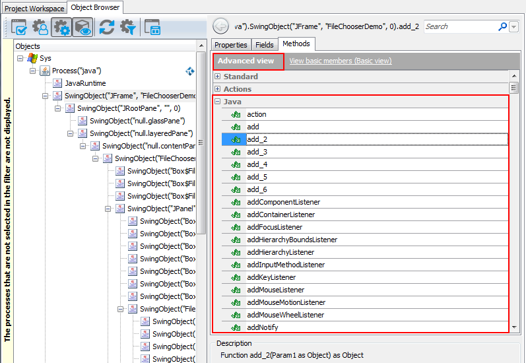The width and height of the screenshot is (526, 363).
Task: Click the View basic members link
Action: (x=340, y=61)
